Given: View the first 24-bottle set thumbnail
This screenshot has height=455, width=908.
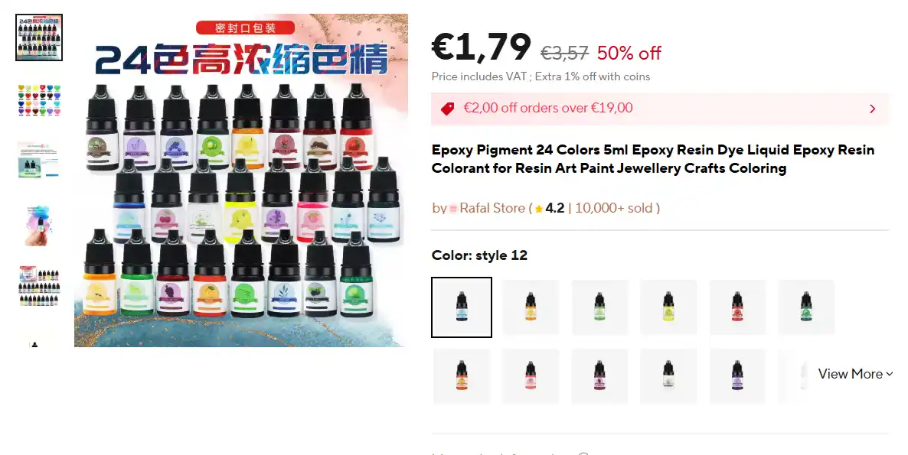Looking at the screenshot, I should point(39,37).
